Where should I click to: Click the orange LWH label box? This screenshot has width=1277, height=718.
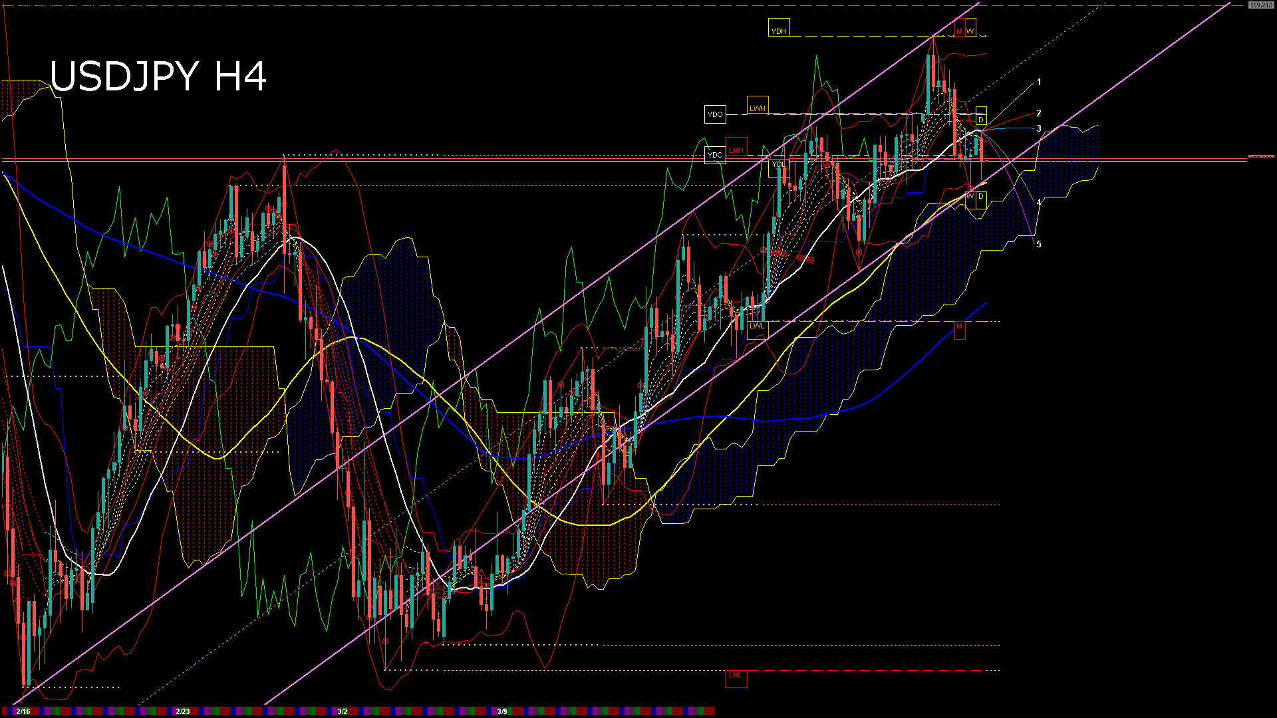coord(758,108)
